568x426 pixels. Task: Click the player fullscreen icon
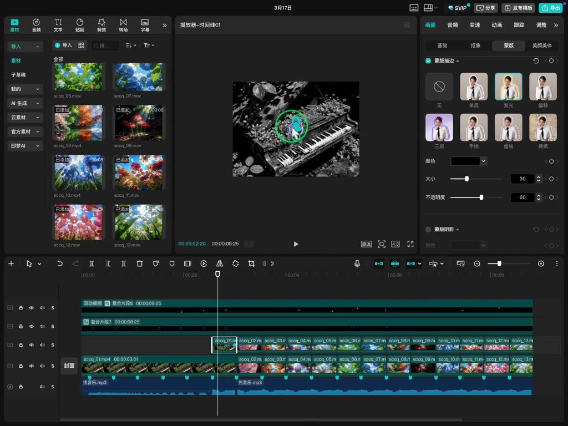410,244
